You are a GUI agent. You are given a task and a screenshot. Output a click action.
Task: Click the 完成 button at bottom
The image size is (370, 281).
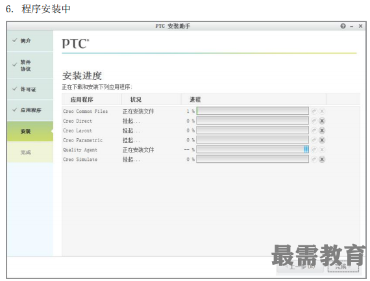click(x=343, y=267)
